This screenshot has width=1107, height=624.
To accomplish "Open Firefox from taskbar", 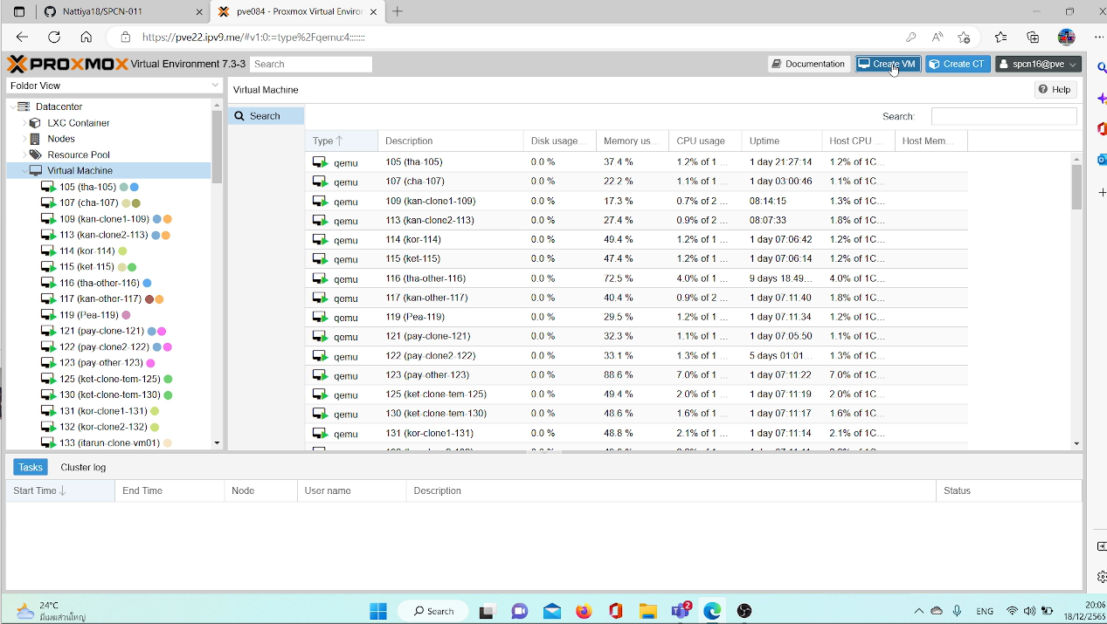I will pyautogui.click(x=584, y=611).
